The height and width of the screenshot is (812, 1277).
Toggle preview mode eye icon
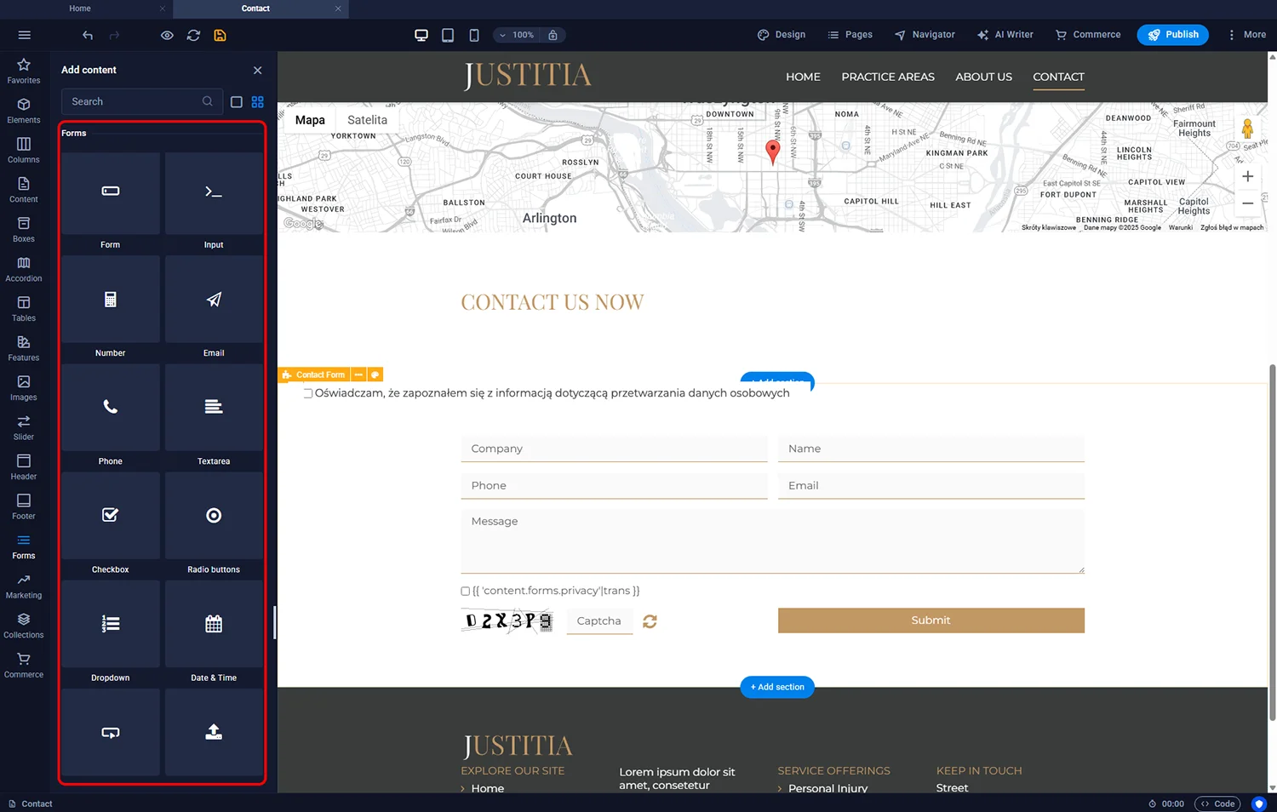point(167,35)
